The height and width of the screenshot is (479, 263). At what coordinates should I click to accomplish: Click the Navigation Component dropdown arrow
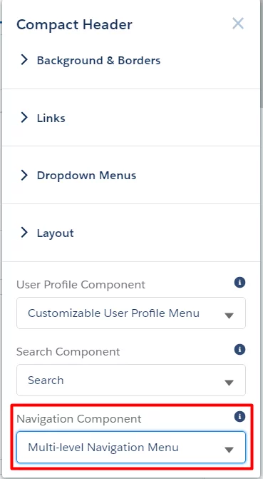[229, 450]
